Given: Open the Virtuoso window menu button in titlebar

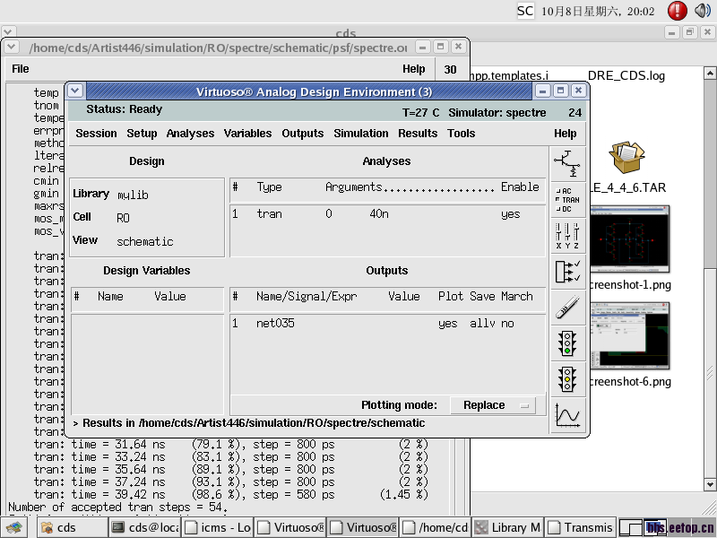Looking at the screenshot, I should coord(75,91).
